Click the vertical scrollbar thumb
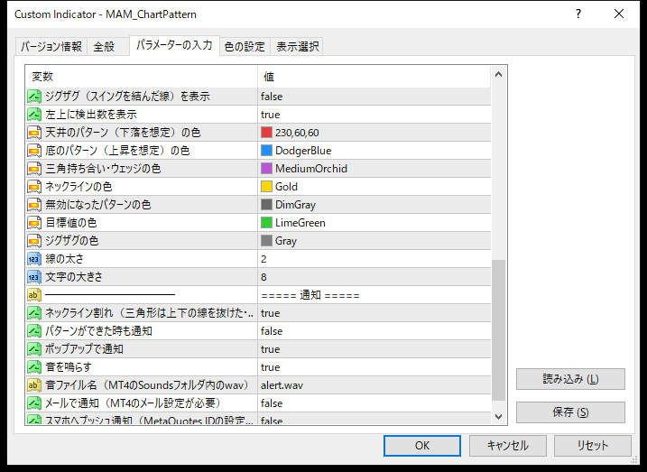647x472 pixels. click(498, 330)
